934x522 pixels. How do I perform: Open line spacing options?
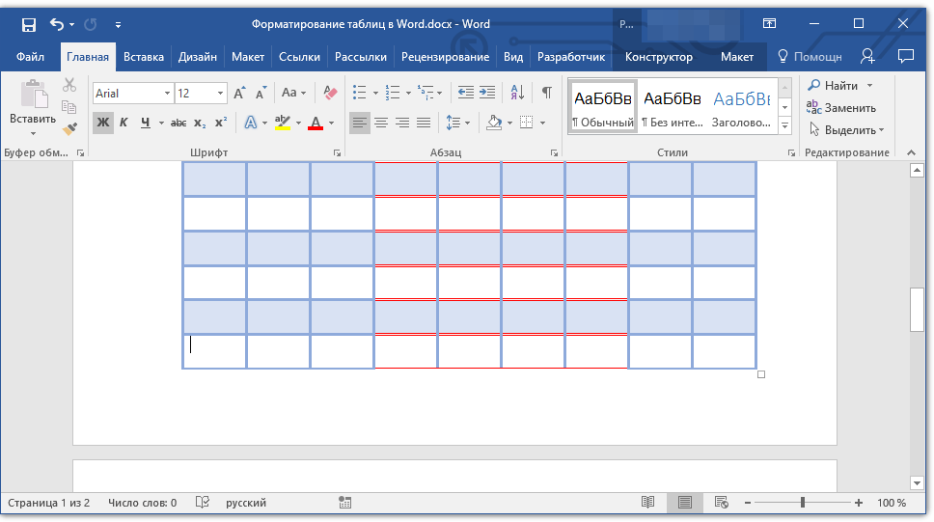[457, 123]
